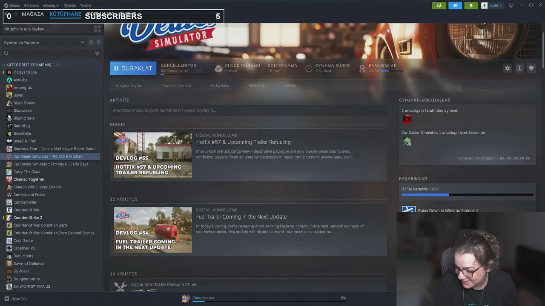Click the ContractVille game icon
Image resolution: width=545 pixels, height=306 pixels.
(9, 202)
